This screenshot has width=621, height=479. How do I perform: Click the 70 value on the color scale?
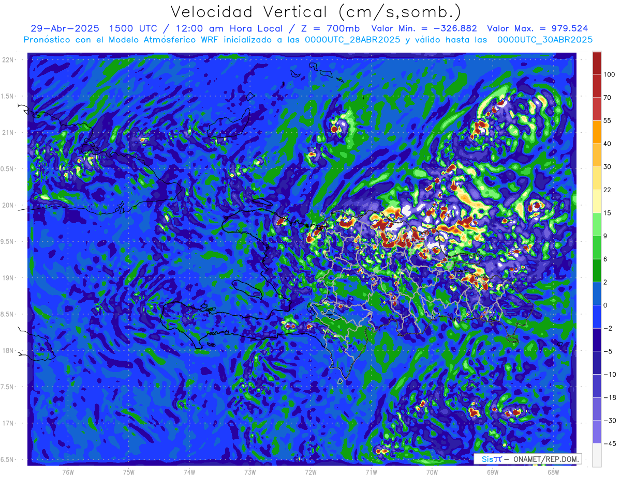point(608,97)
